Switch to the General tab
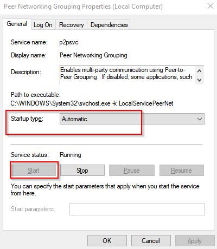This screenshot has height=249, width=217. pos(17,24)
